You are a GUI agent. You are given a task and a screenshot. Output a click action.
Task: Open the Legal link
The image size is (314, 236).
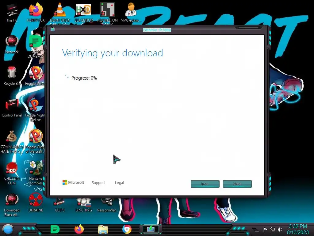[119, 183]
